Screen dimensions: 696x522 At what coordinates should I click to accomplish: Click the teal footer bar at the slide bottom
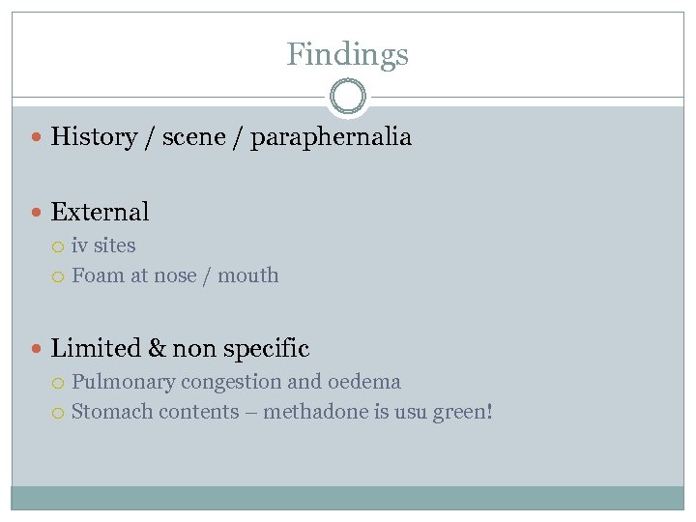tap(347, 497)
